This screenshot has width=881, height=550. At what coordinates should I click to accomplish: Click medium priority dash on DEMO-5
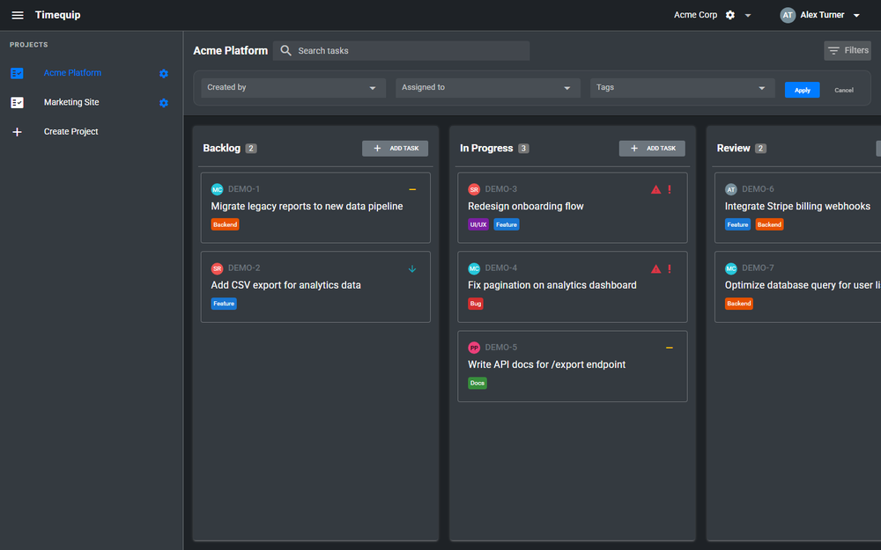(x=670, y=348)
